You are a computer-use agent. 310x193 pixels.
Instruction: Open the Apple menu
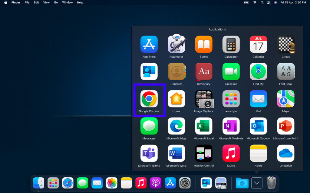pyautogui.click(x=5, y=2)
